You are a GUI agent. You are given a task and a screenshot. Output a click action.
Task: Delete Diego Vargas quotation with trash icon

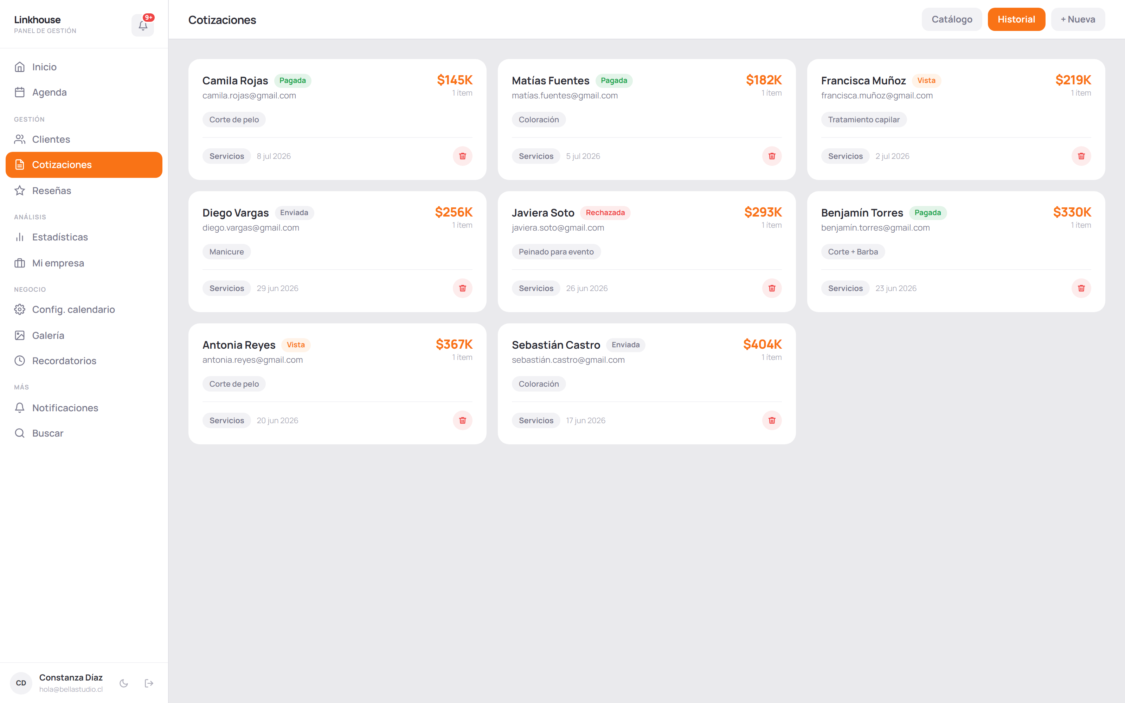463,288
